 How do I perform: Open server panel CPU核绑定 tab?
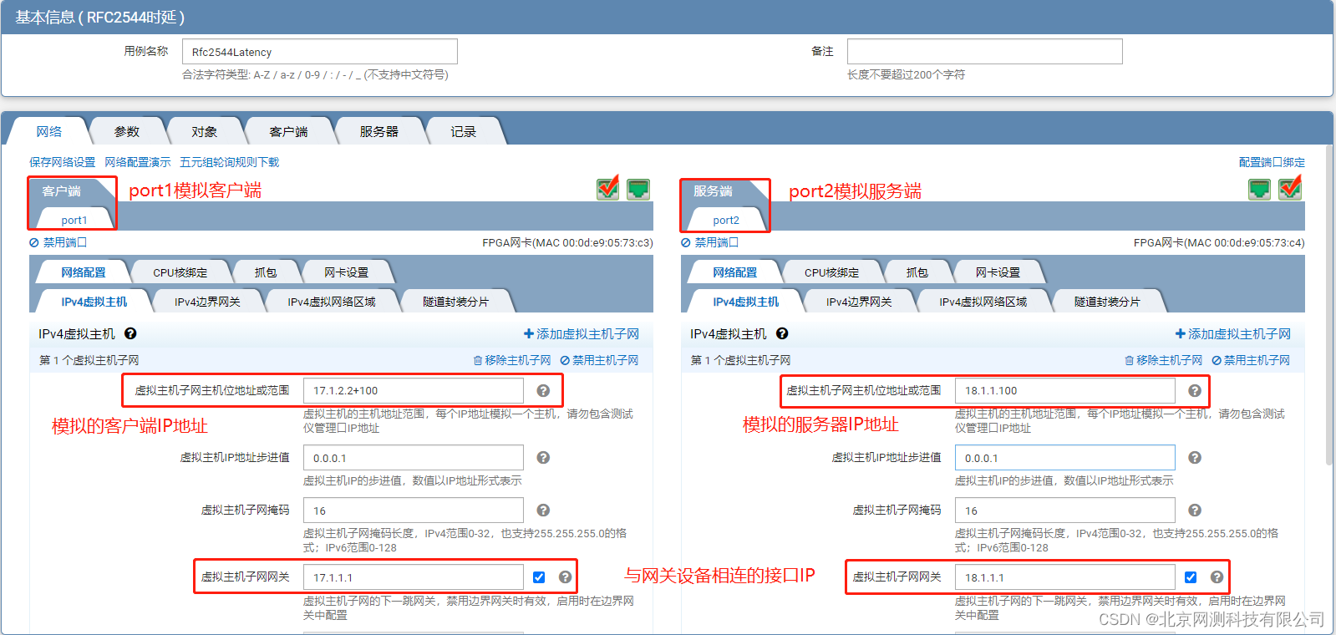click(x=831, y=272)
